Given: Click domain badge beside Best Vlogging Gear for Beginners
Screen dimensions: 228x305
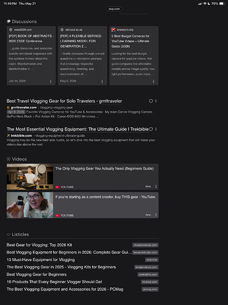Looking at the screenshot, I should [x=148, y=274].
